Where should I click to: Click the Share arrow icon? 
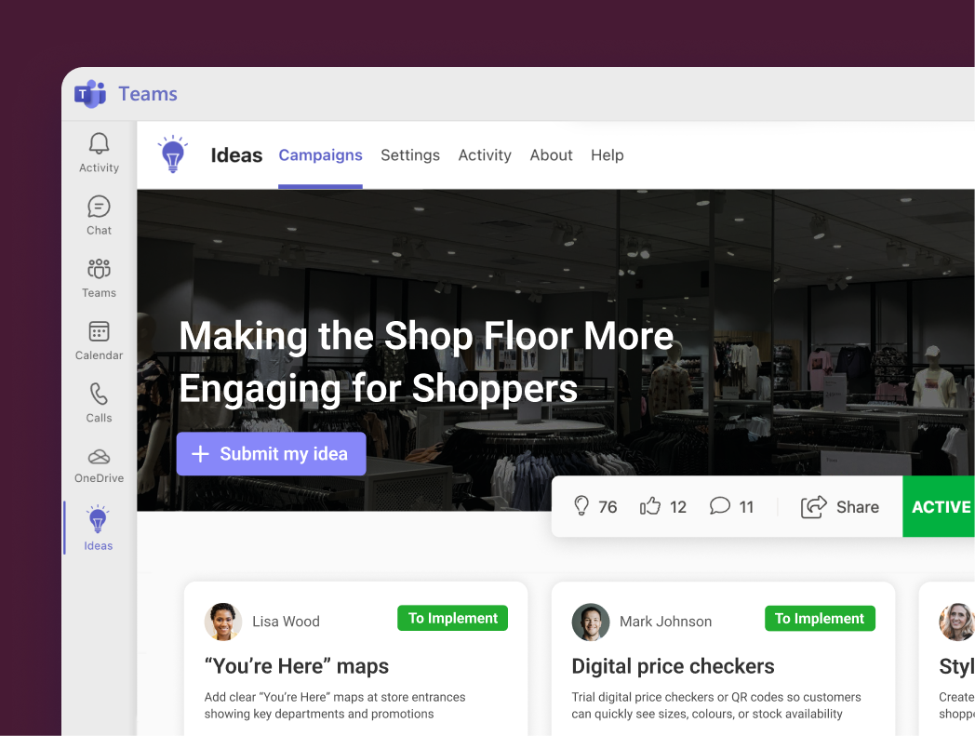pos(813,506)
